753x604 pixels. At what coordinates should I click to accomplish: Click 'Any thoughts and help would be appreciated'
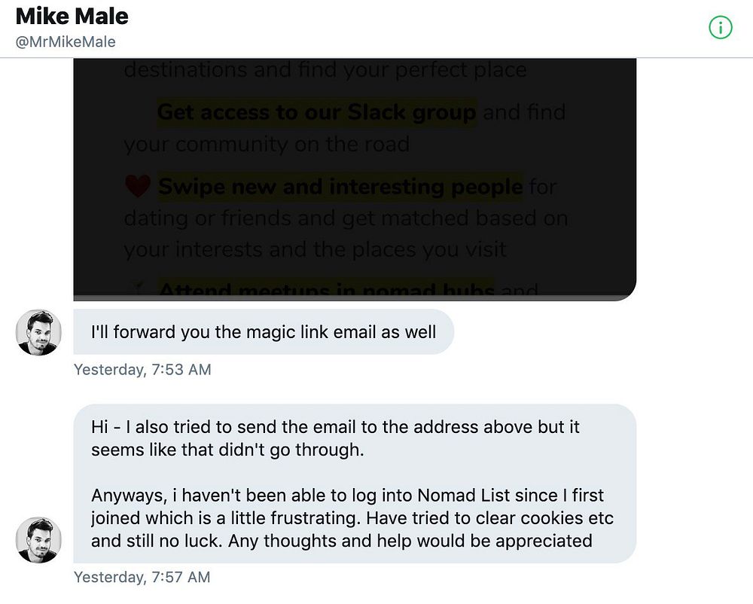click(x=410, y=541)
